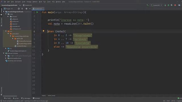The width and height of the screenshot is (182, 102).
Task: Run main using the green gutter arrow
Action: point(37,12)
